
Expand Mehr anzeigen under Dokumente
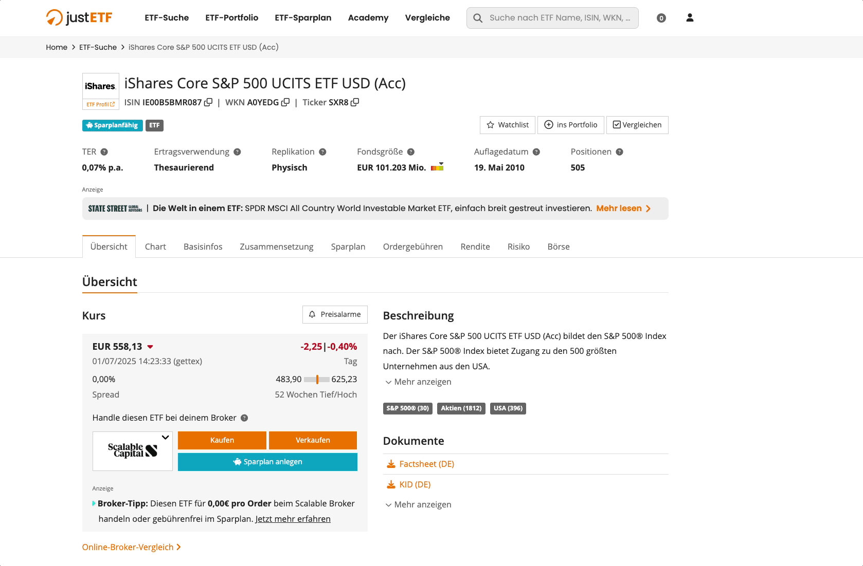418,504
